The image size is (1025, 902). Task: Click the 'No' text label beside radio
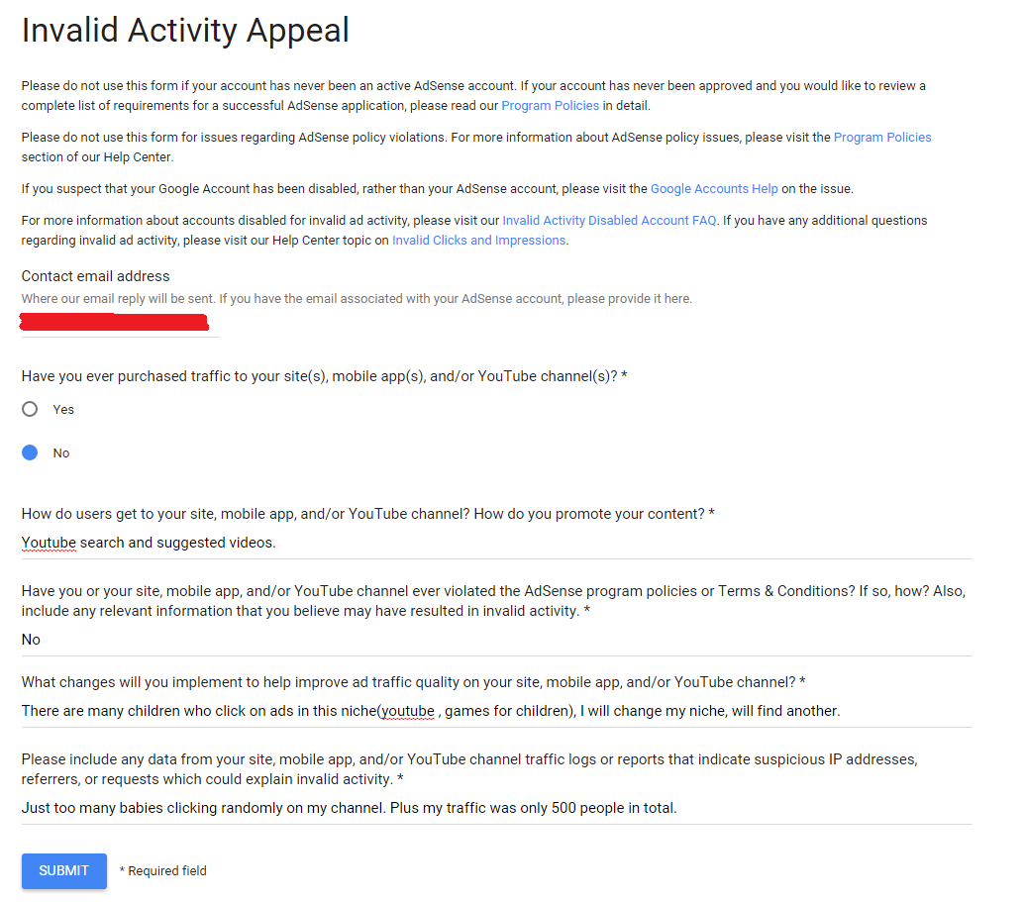61,452
